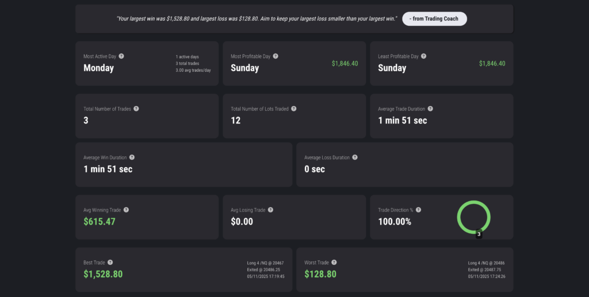The height and width of the screenshot is (297, 589).
Task: Click the question mark next to Least Profitable Day
Action: [424, 56]
